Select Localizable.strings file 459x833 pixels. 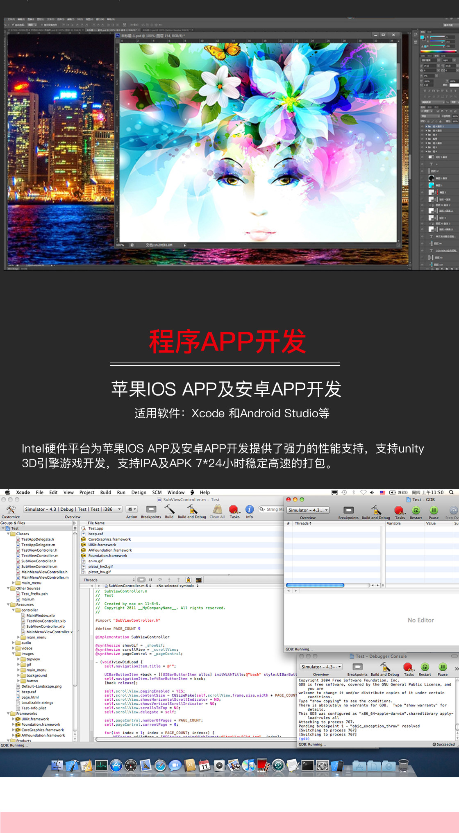pyautogui.click(x=37, y=702)
